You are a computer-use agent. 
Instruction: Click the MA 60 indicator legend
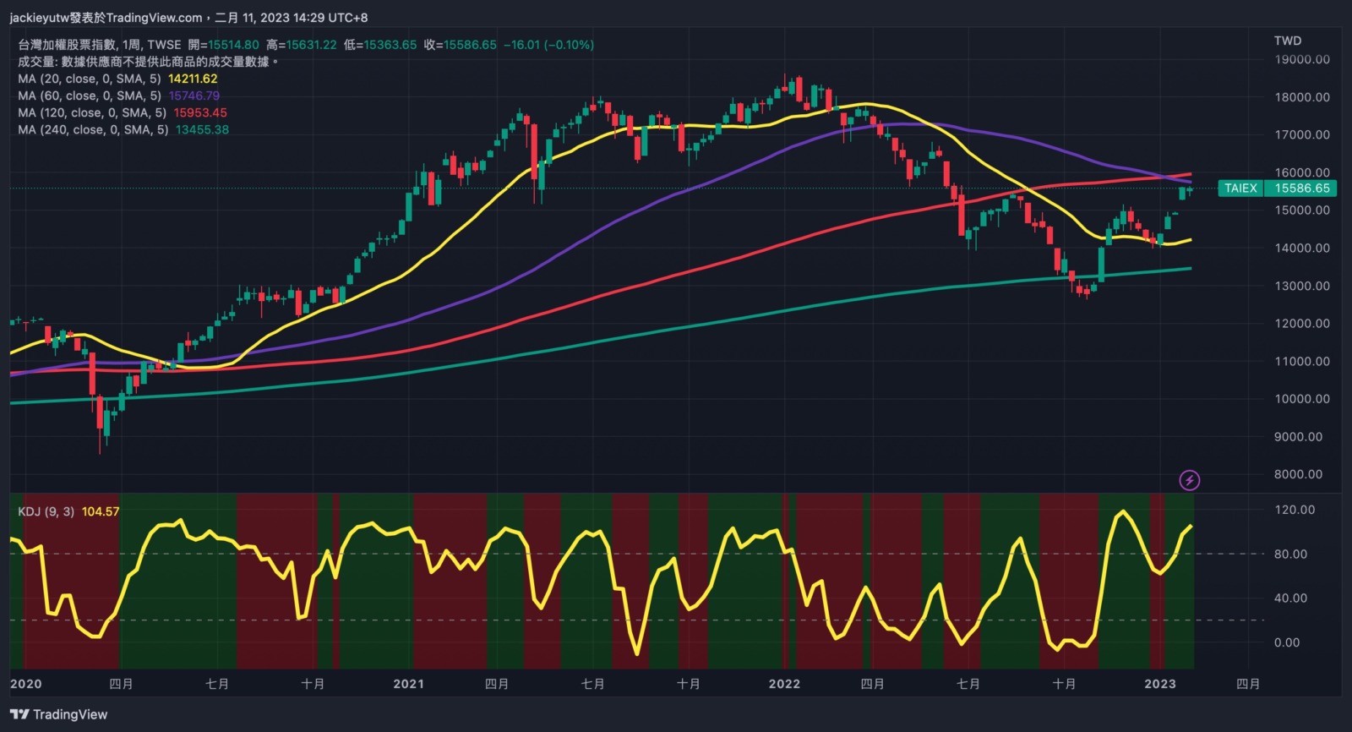coord(89,96)
